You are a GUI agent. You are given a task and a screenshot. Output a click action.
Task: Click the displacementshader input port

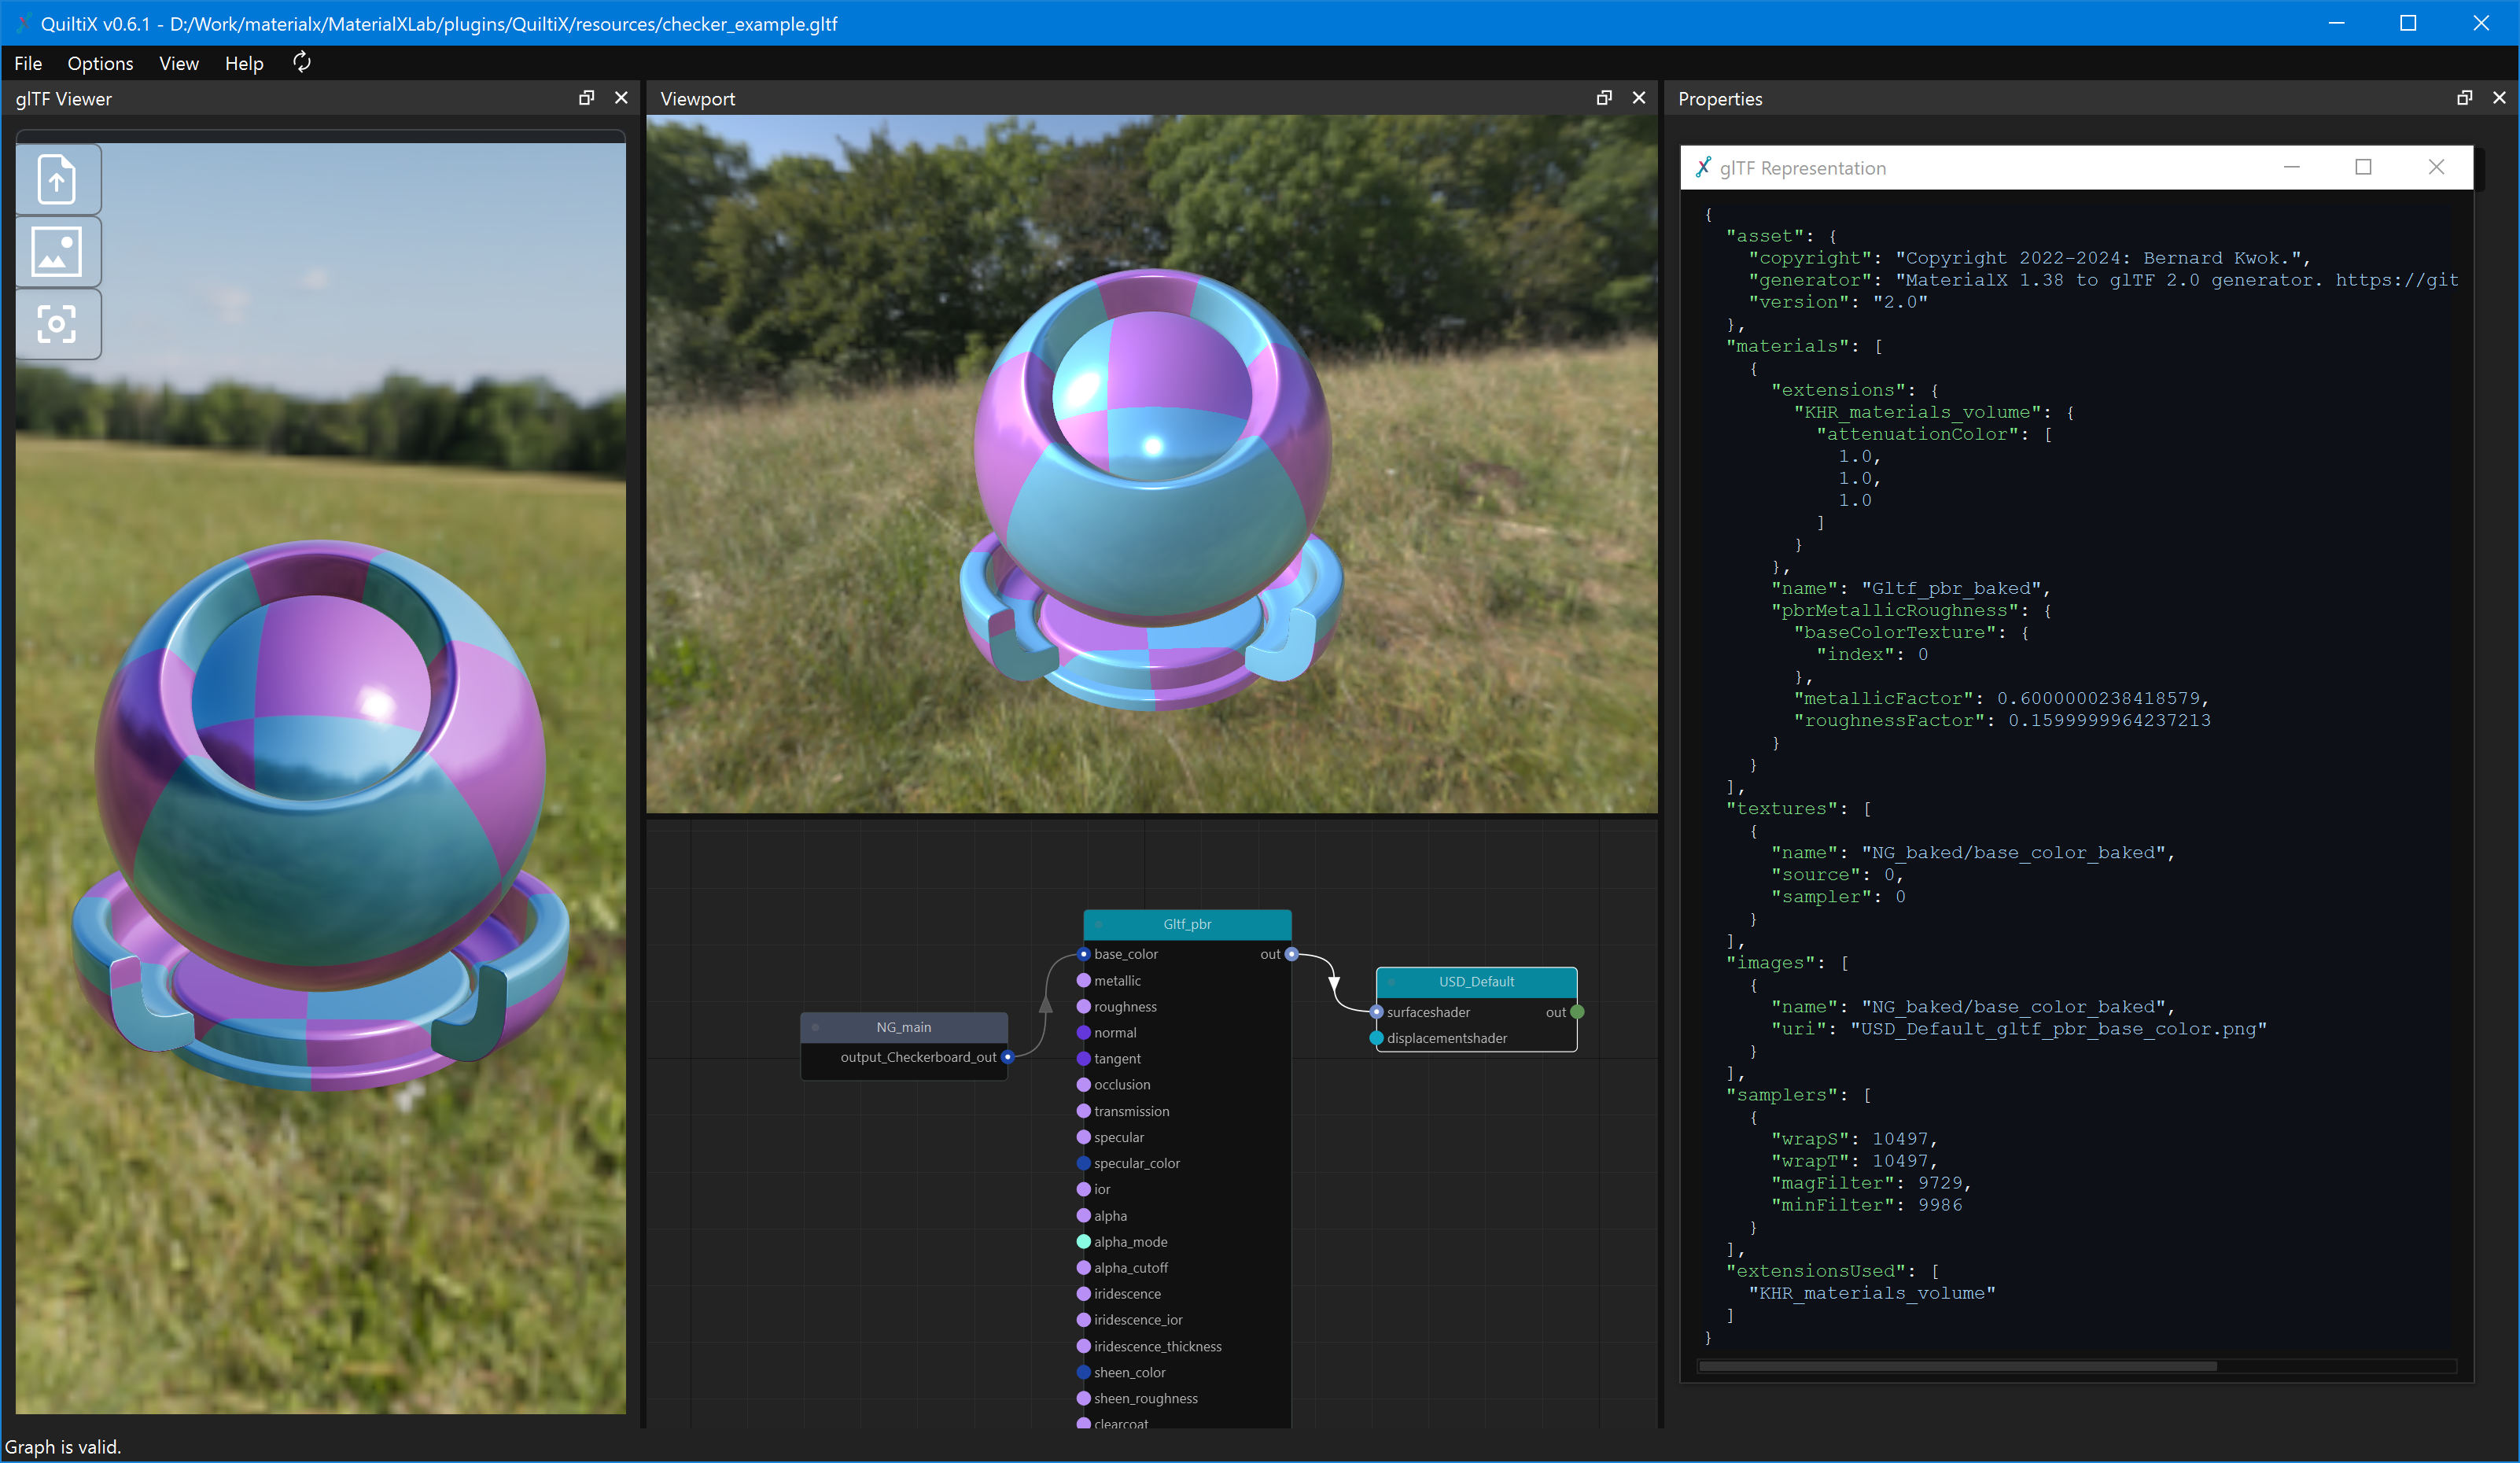1376,1038
